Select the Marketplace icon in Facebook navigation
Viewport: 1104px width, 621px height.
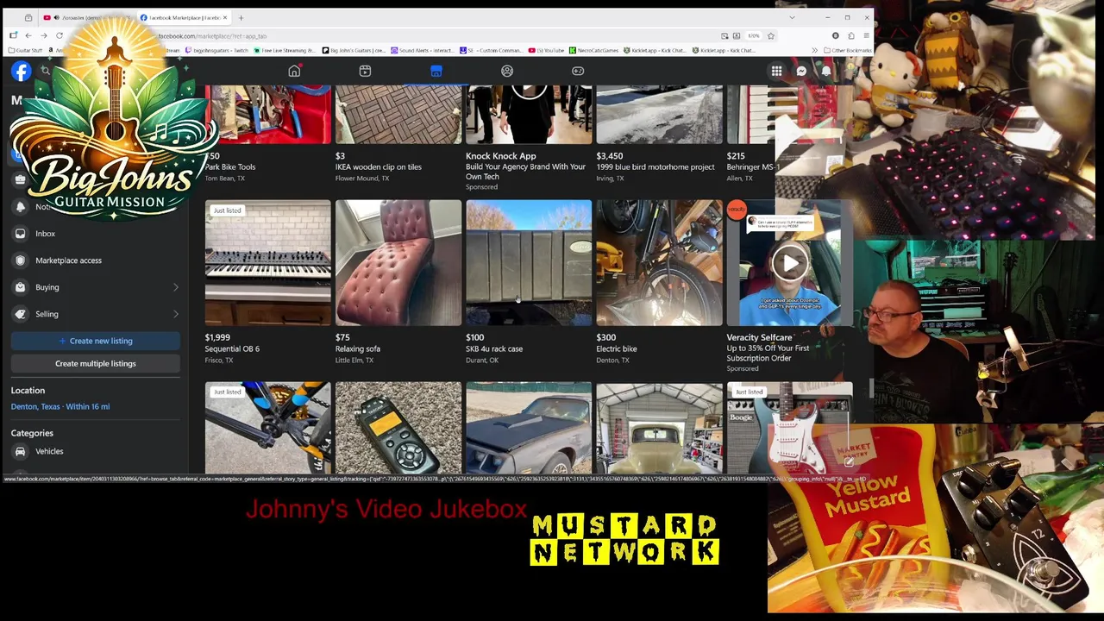[x=436, y=71]
